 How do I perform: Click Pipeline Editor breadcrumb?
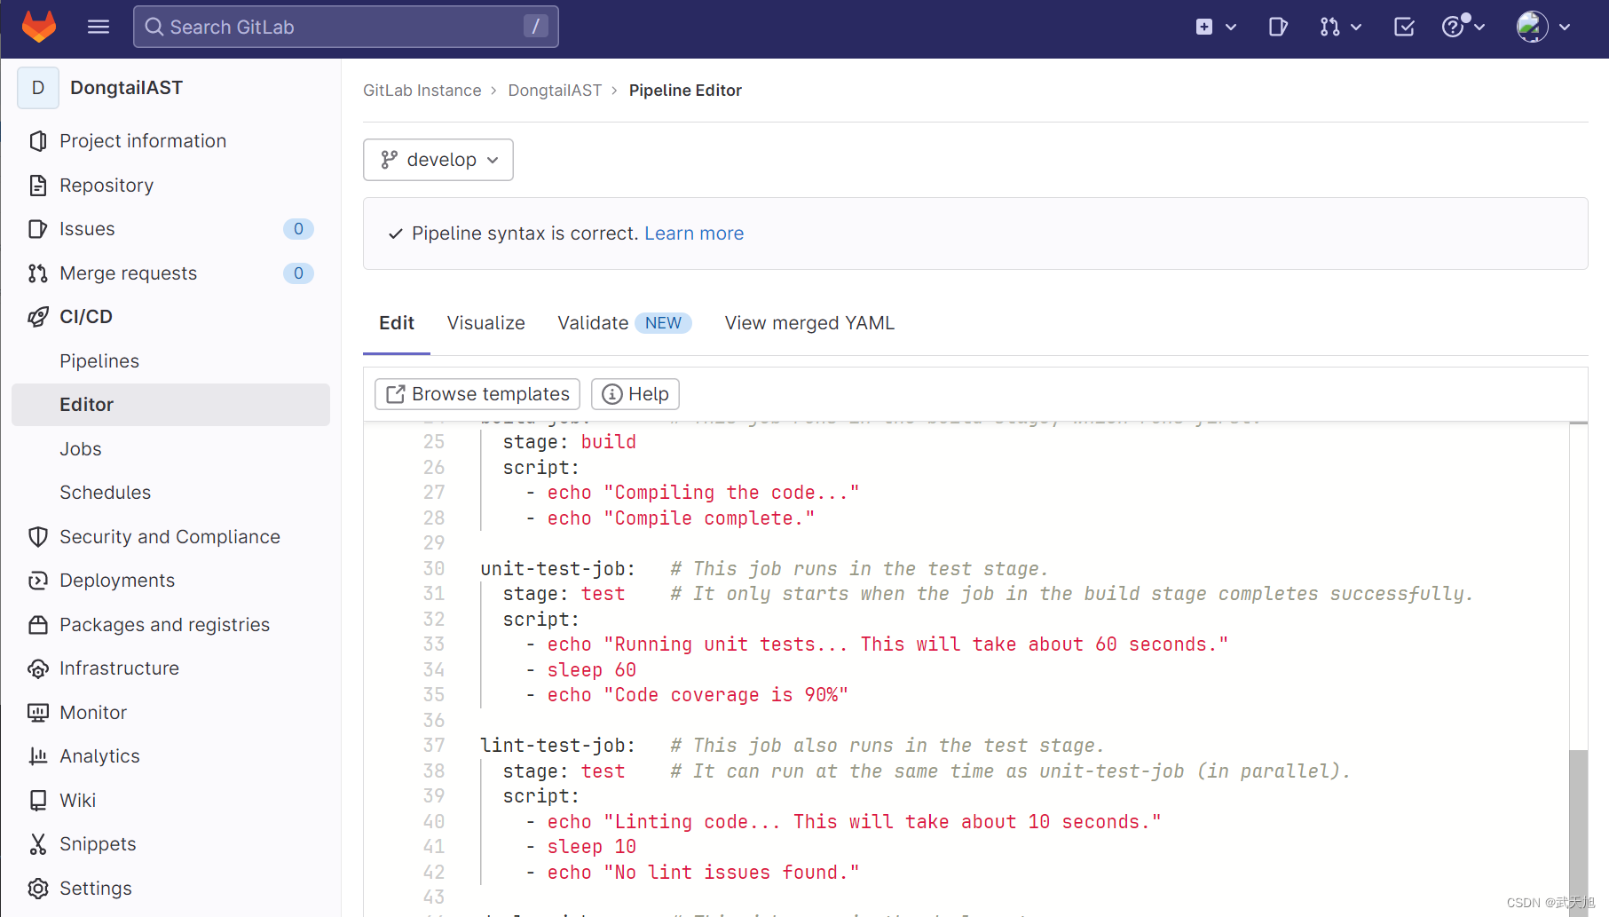click(685, 91)
